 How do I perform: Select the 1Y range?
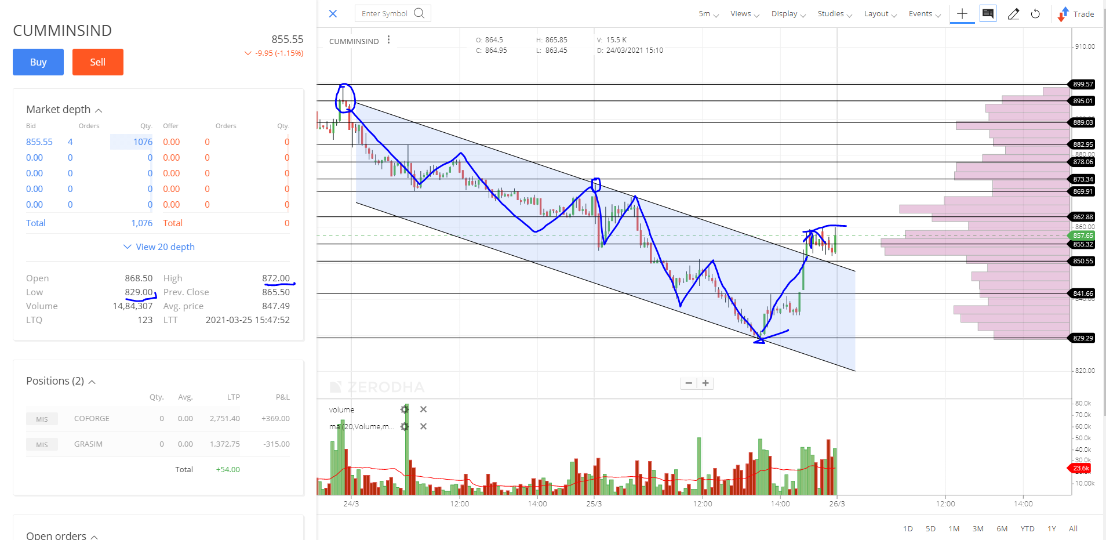1052,528
